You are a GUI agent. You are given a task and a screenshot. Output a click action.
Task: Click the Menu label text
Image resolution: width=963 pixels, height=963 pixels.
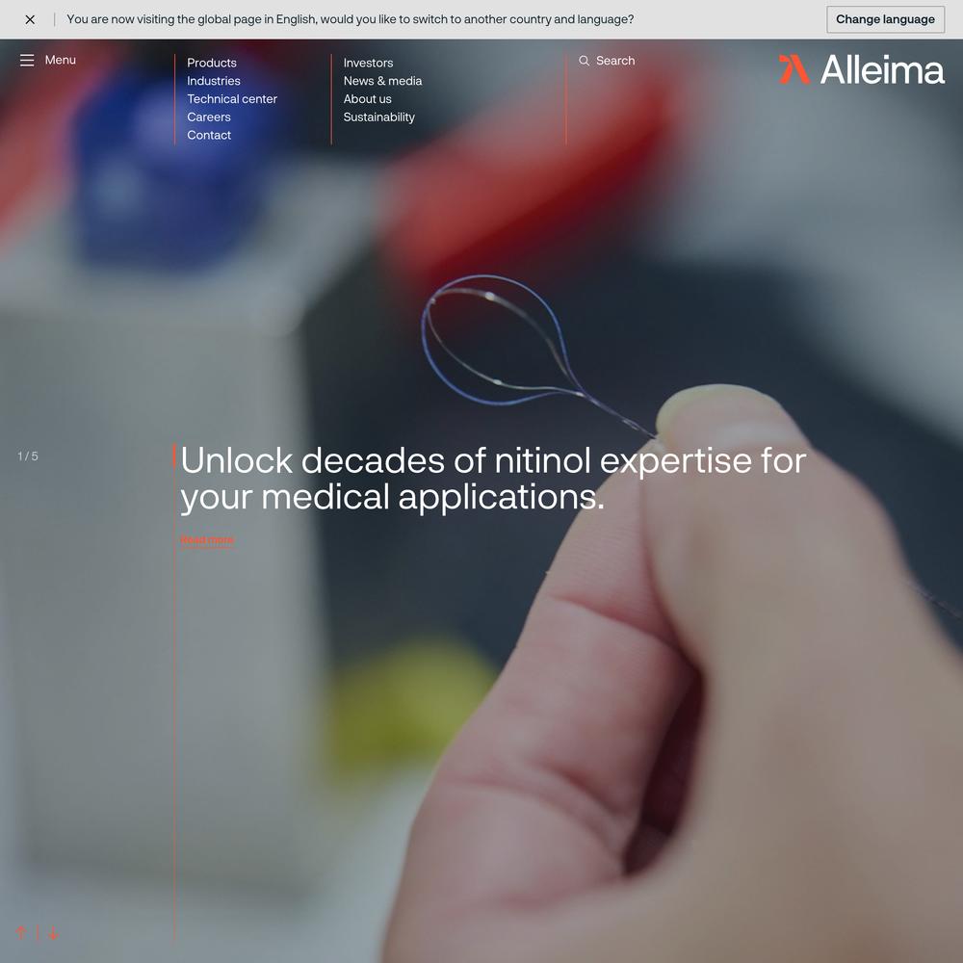[x=60, y=60]
